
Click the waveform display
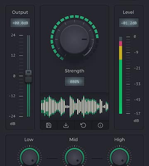pos(74,107)
